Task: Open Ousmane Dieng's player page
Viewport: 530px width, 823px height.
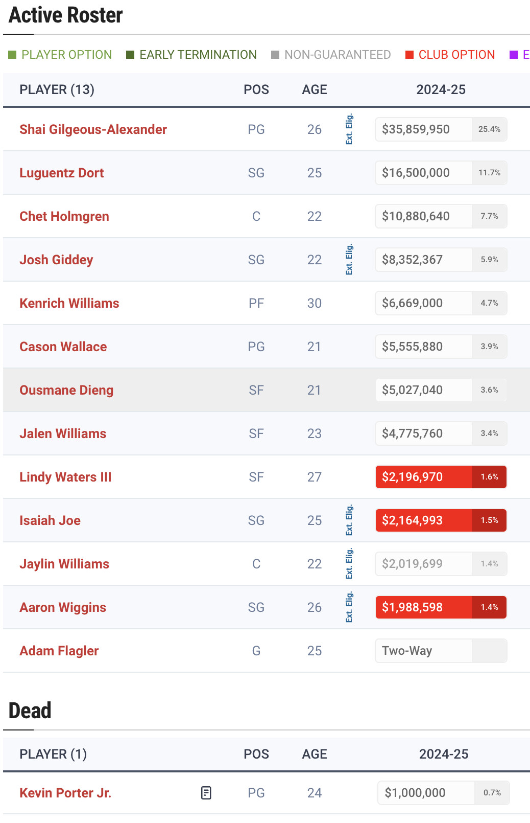Action: tap(66, 390)
